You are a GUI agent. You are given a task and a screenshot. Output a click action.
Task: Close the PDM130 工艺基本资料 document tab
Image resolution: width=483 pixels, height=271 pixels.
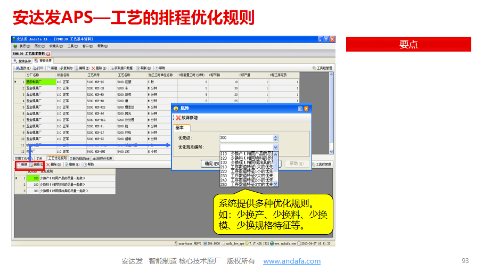tap(48, 54)
